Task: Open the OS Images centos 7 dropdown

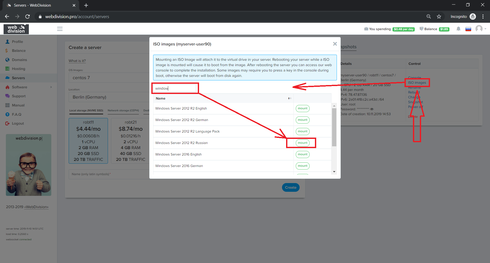Action: (x=109, y=78)
